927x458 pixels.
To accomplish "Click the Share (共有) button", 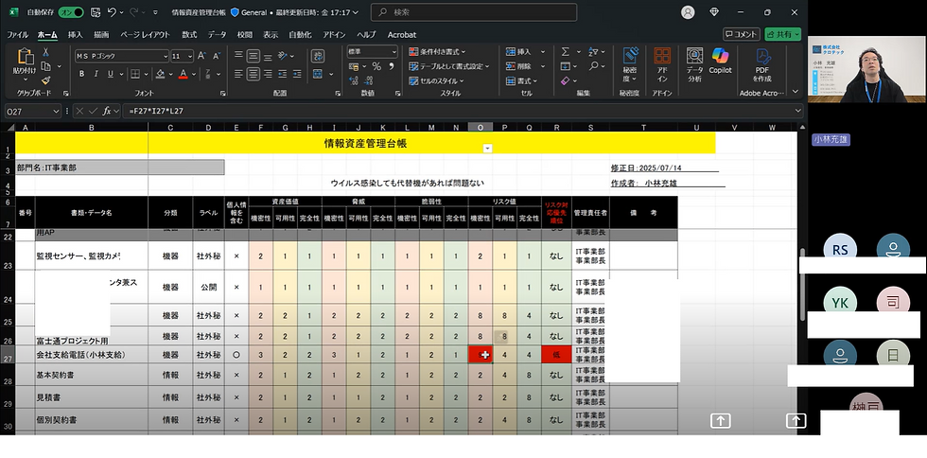I will [783, 34].
